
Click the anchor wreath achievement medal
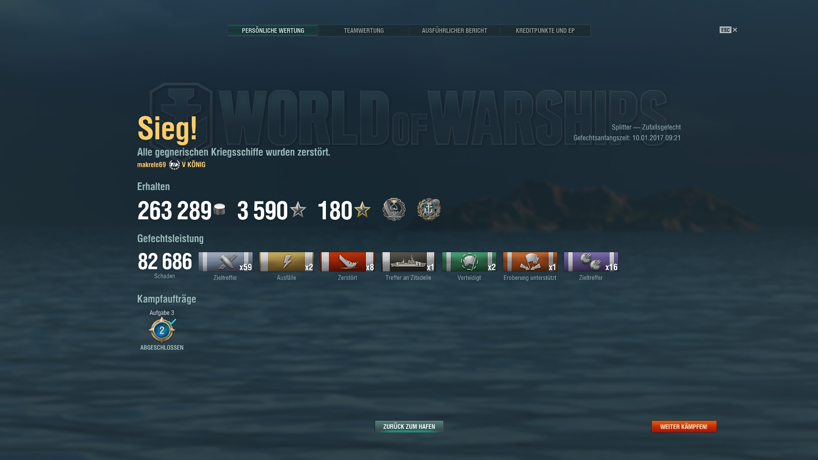(x=429, y=210)
